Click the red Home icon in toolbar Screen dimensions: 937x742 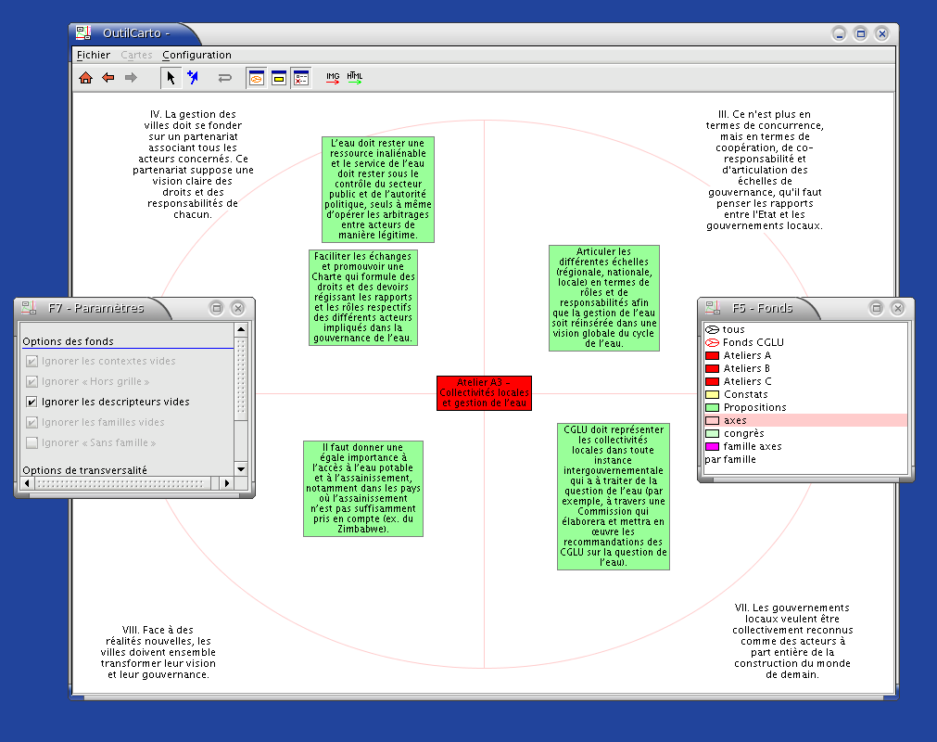(86, 79)
